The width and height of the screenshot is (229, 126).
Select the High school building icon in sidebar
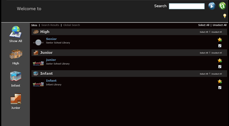tap(16, 54)
